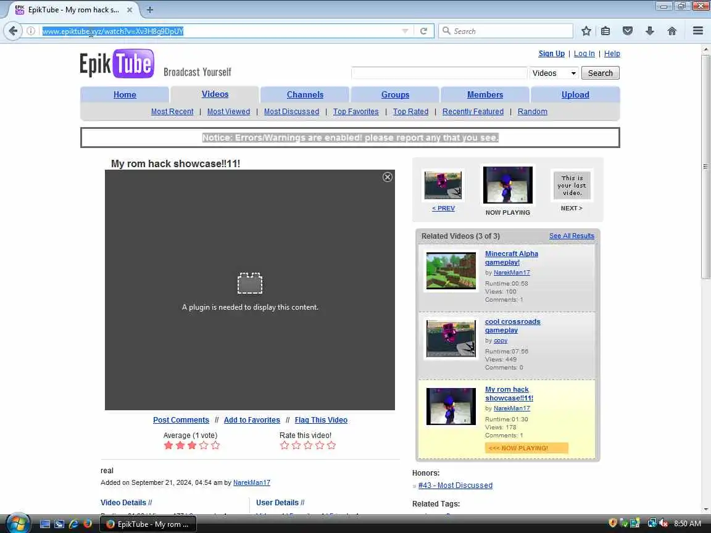Rate this video five stars
The height and width of the screenshot is (533, 711).
click(x=331, y=445)
